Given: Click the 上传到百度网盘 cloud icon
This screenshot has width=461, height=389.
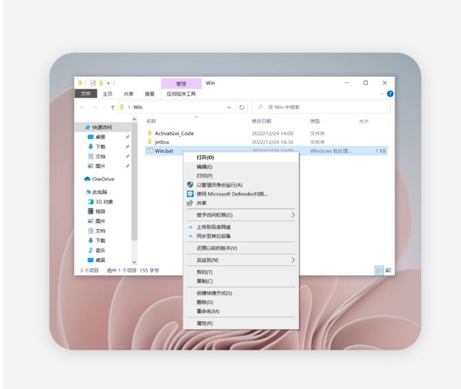Looking at the screenshot, I should [x=190, y=226].
